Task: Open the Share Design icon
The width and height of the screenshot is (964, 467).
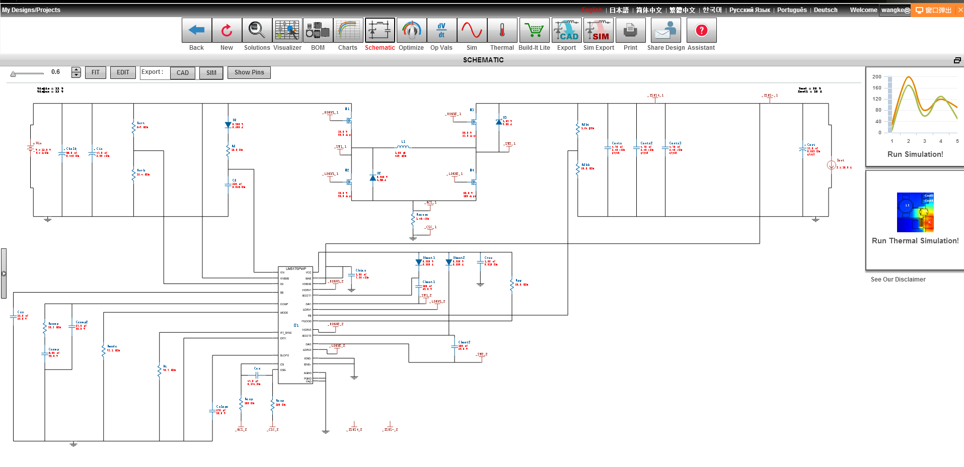Action: [666, 31]
